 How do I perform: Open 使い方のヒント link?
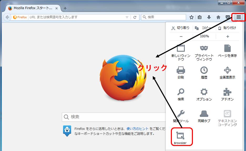pyautogui.click(x=137, y=129)
